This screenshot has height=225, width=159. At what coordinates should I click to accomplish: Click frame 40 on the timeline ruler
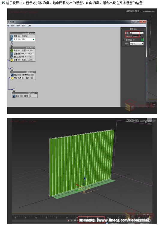pos(26,218)
